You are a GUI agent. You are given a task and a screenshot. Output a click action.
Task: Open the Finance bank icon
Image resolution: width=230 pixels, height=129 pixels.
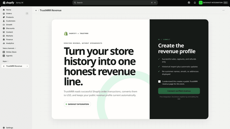point(4,40)
